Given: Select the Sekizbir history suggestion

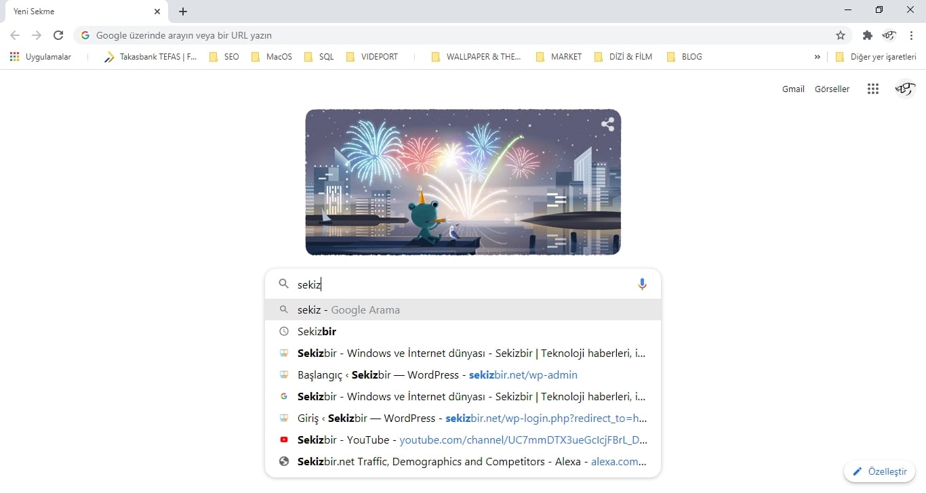Looking at the screenshot, I should (463, 331).
